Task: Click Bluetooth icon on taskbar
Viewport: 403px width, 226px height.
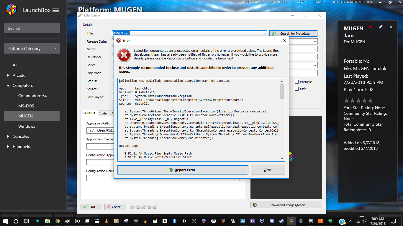Action: pos(174,221)
